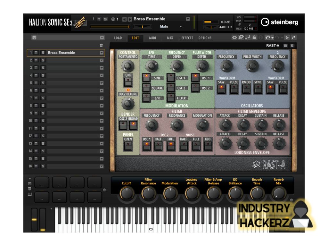Open the slot 4 program dropdown

pos(102,75)
